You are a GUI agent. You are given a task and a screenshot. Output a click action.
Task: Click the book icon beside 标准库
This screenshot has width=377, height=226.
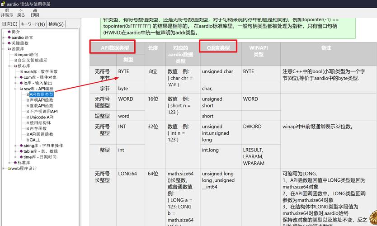coord(15,163)
